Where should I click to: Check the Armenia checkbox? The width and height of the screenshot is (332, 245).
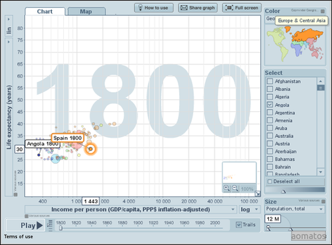[x=270, y=120]
